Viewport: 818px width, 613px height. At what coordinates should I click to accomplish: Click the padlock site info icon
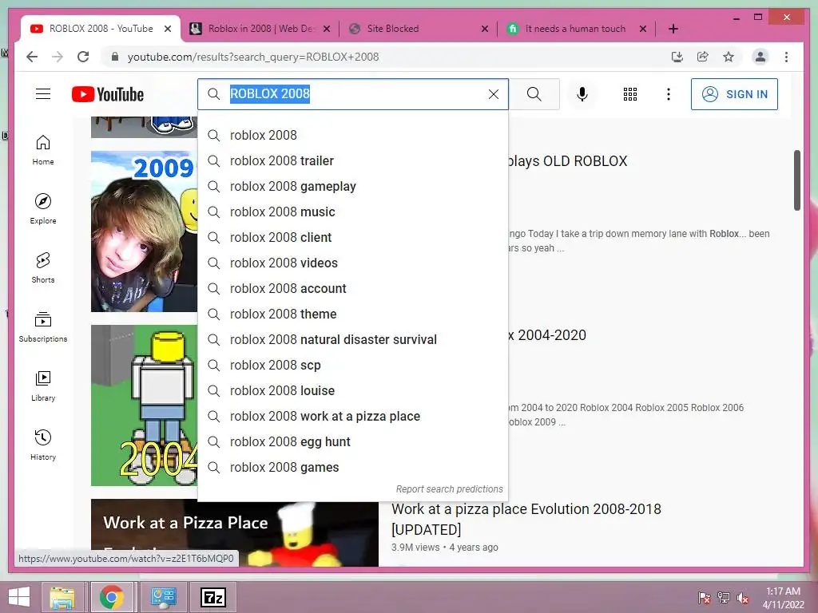[x=115, y=57]
